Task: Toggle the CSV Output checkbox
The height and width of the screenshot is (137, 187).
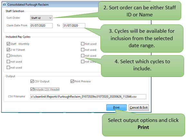Action: coord(32,81)
